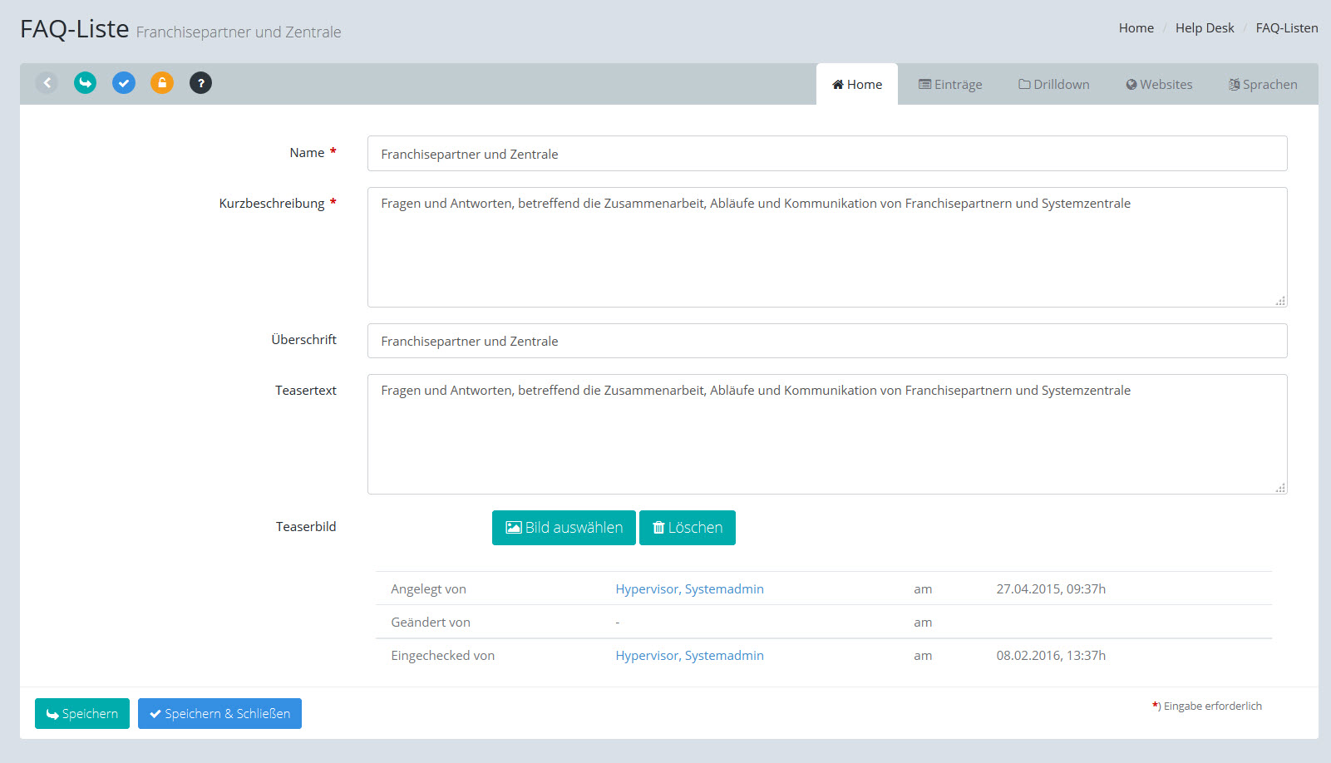Click the teal save arrow icon
The height and width of the screenshot is (763, 1331).
85,83
